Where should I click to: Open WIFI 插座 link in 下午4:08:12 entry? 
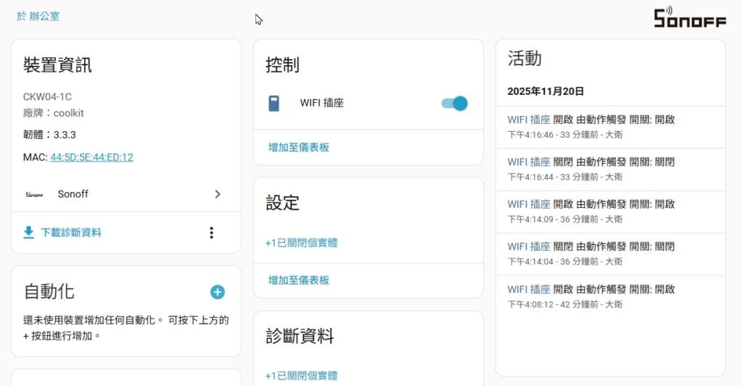coord(528,289)
